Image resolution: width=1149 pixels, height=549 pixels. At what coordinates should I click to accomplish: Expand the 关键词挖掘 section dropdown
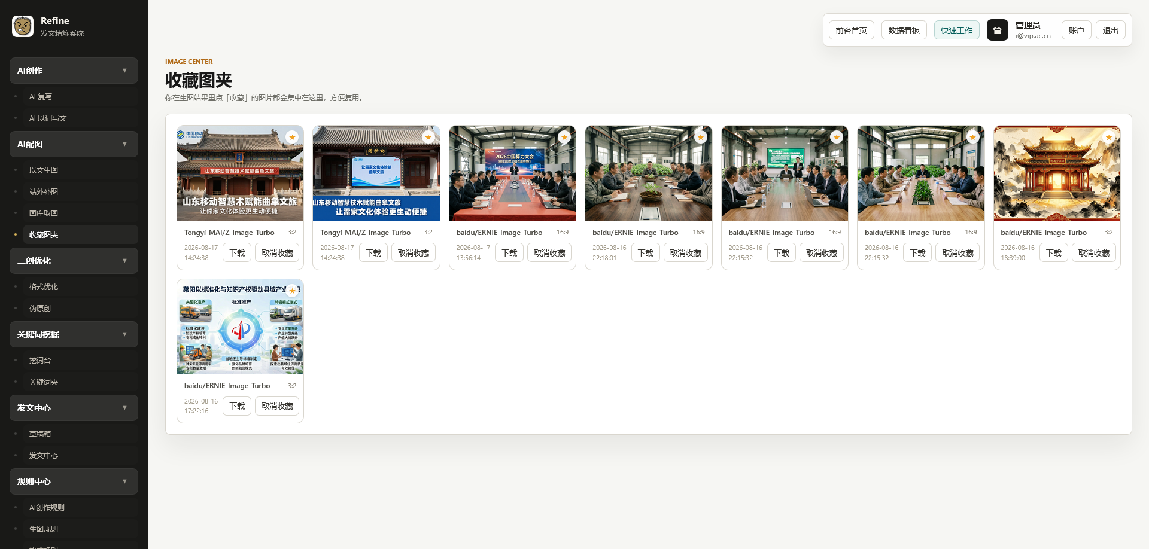pyautogui.click(x=124, y=334)
